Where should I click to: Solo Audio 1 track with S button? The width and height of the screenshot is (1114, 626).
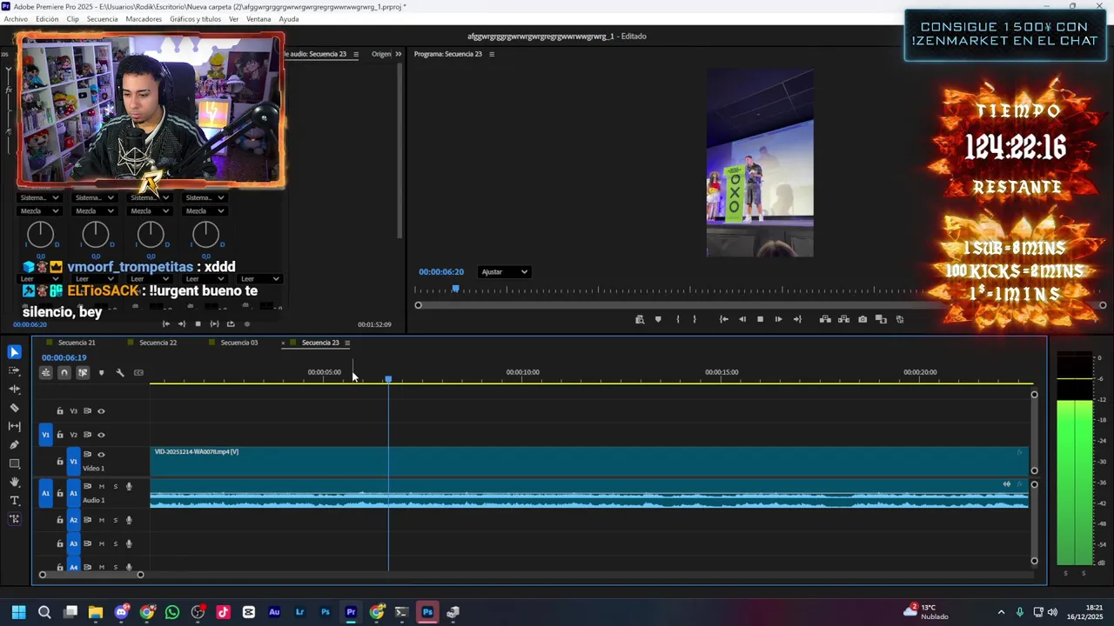click(x=115, y=487)
